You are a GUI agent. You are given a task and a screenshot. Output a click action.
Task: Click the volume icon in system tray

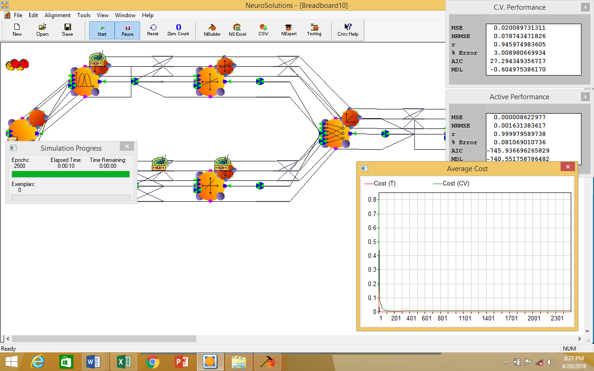tap(551, 362)
